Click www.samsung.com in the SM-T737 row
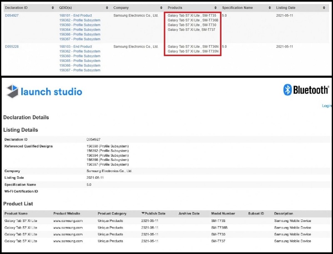Viewport: 333px width, 254px height. click(x=68, y=241)
